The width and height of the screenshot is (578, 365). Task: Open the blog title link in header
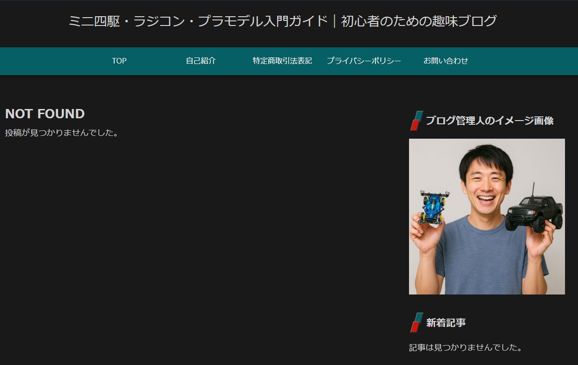[x=282, y=21]
